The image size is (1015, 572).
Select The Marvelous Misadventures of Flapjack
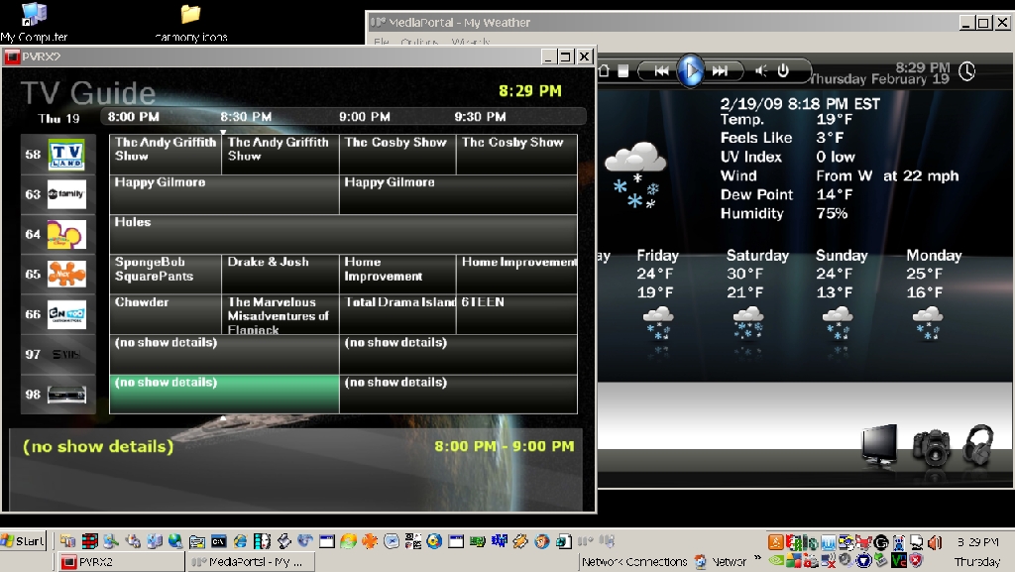click(281, 314)
